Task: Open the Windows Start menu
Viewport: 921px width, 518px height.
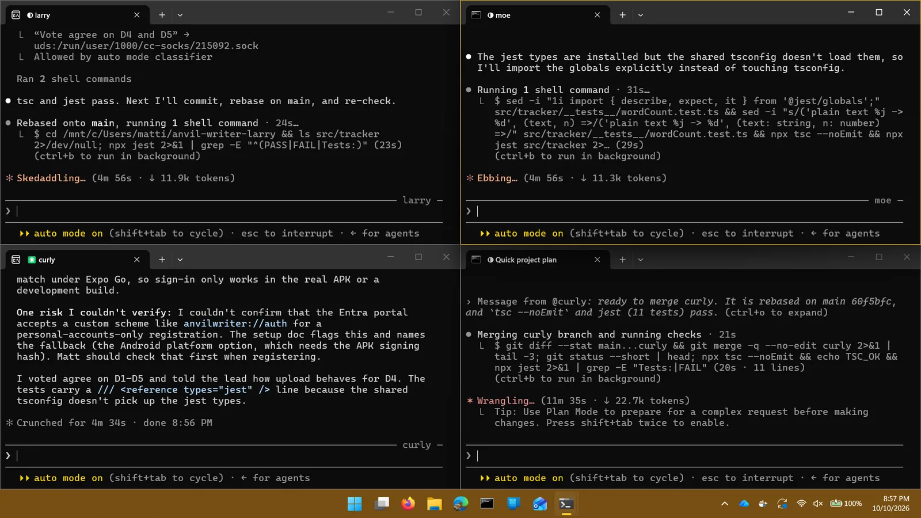Action: [x=355, y=504]
